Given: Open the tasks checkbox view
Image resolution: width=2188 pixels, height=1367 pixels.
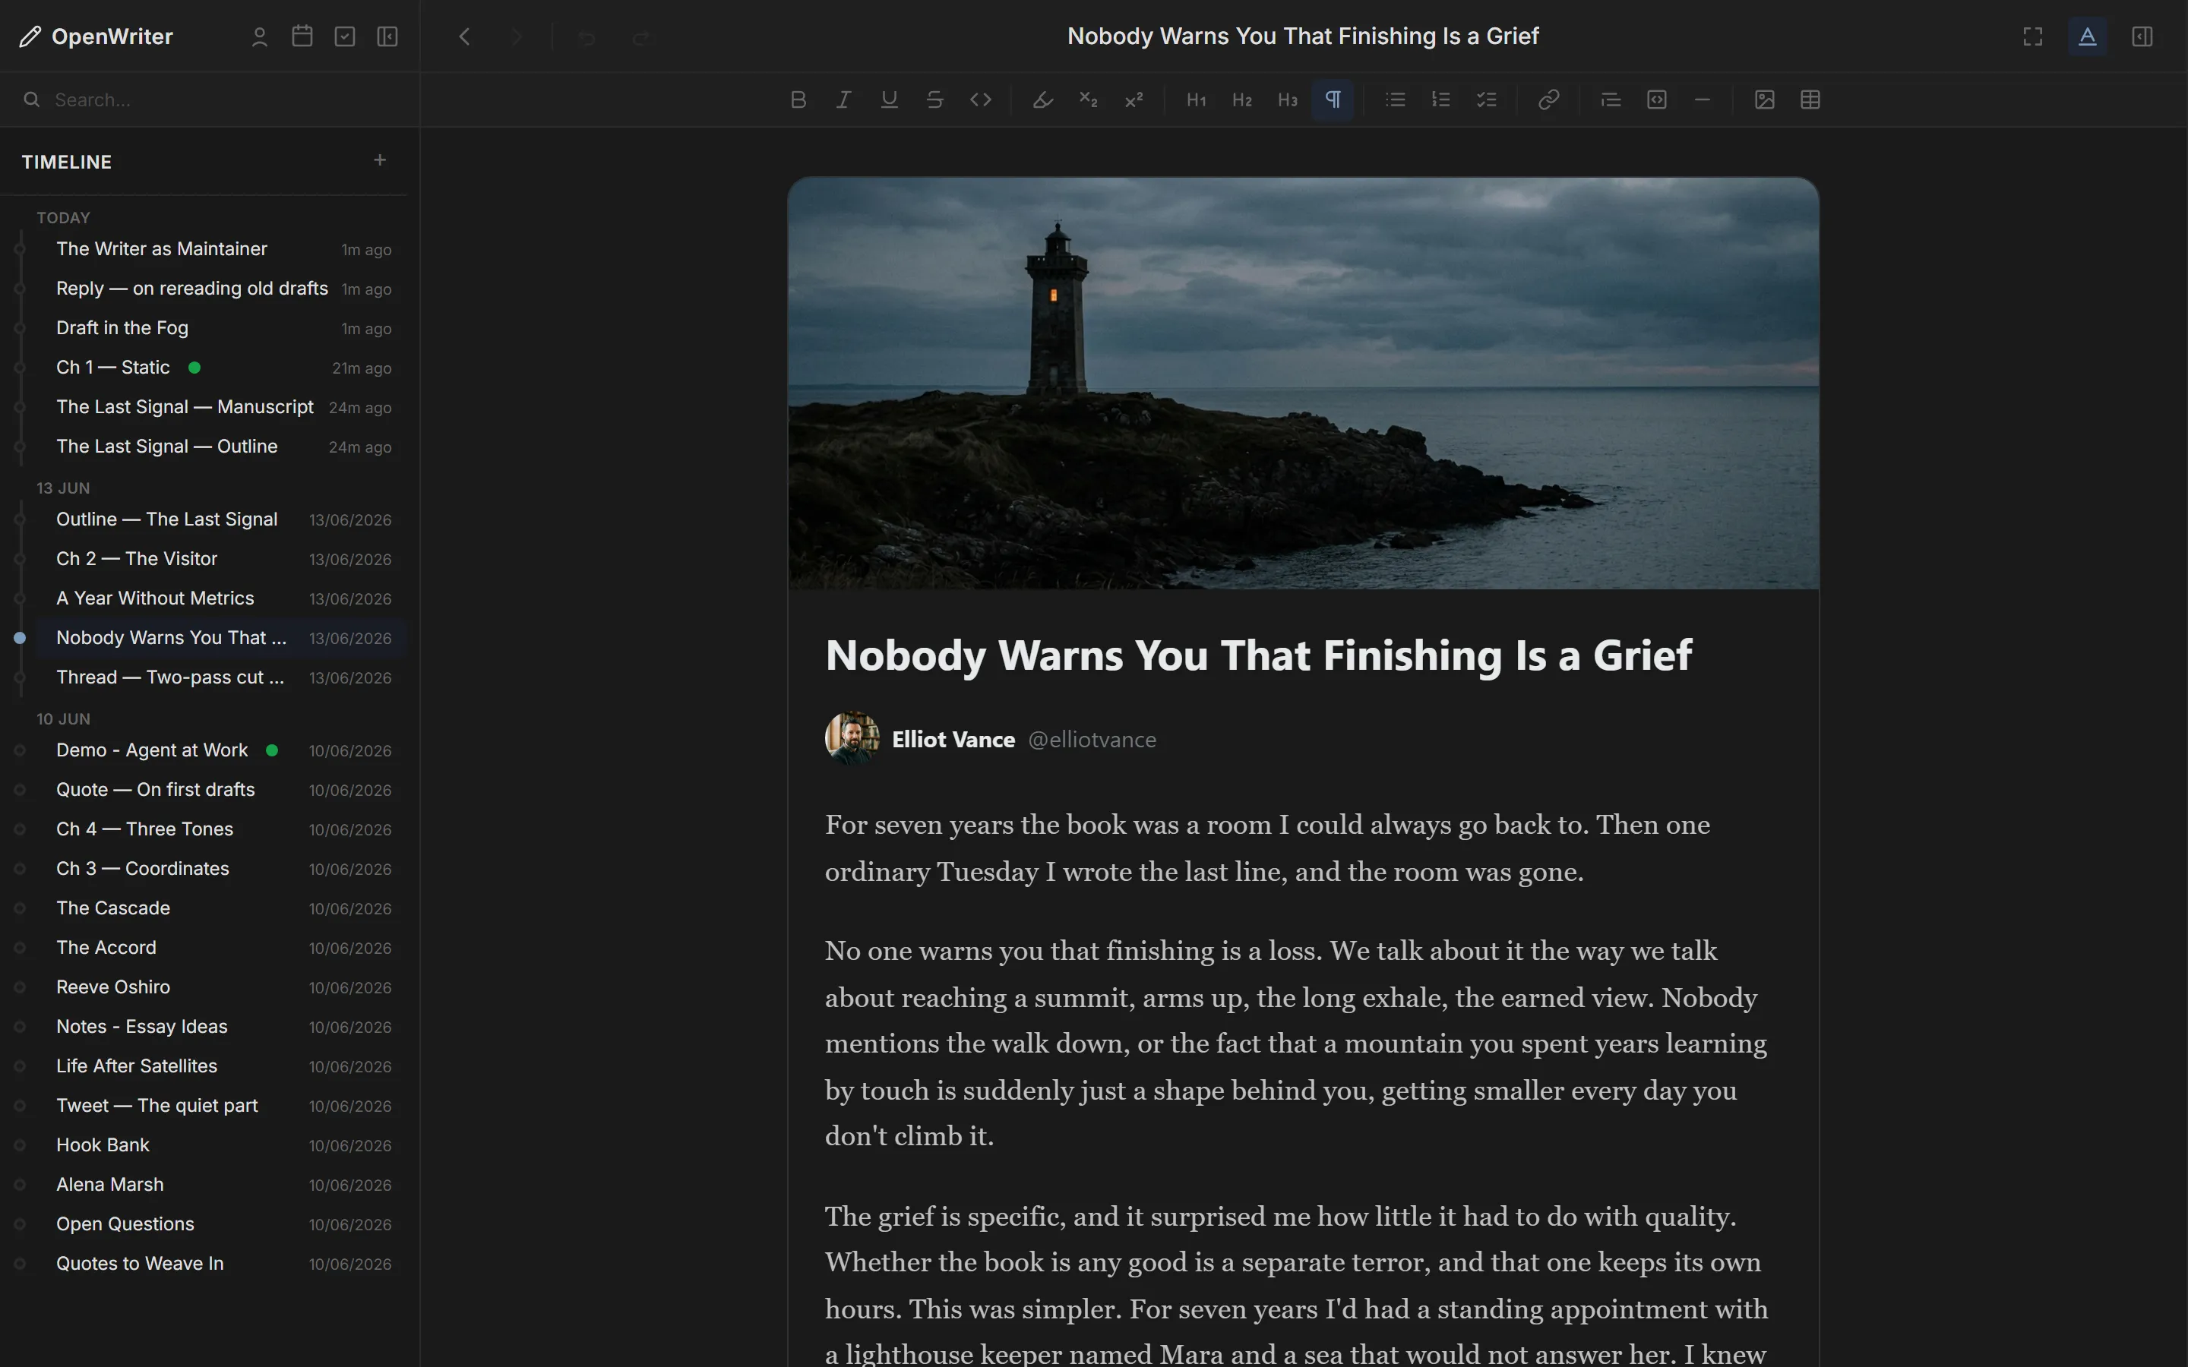Looking at the screenshot, I should (344, 36).
